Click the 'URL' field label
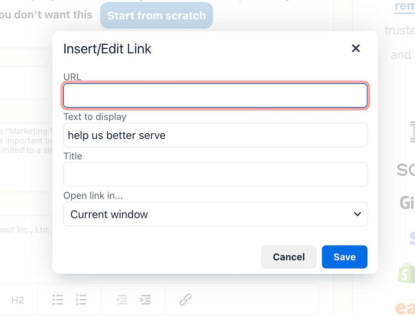 (x=72, y=77)
